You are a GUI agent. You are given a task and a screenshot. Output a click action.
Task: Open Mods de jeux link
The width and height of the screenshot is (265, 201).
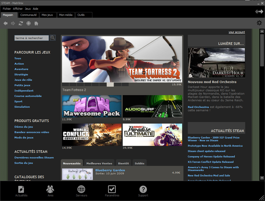[x=24, y=137]
